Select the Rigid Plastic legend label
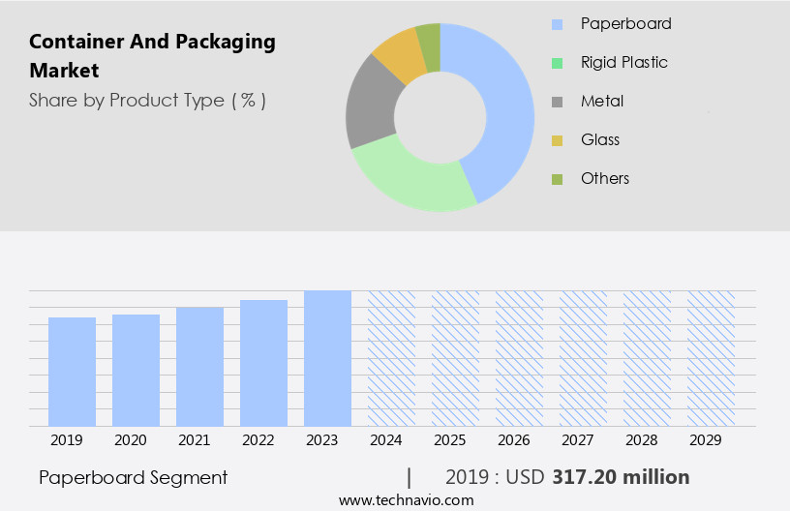The image size is (790, 511). [623, 62]
